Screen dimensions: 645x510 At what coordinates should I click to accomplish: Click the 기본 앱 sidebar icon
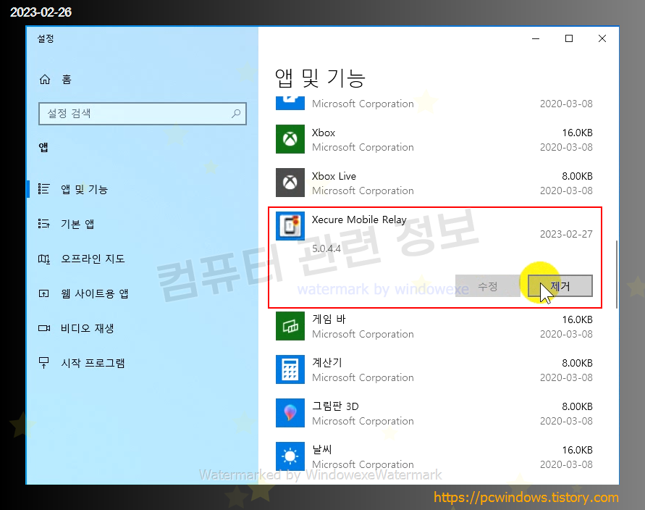point(43,224)
